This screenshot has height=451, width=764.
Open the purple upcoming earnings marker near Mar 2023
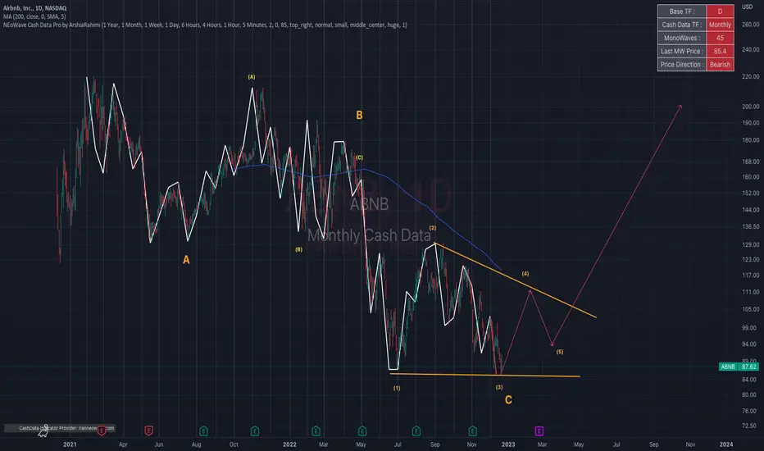[x=539, y=430]
